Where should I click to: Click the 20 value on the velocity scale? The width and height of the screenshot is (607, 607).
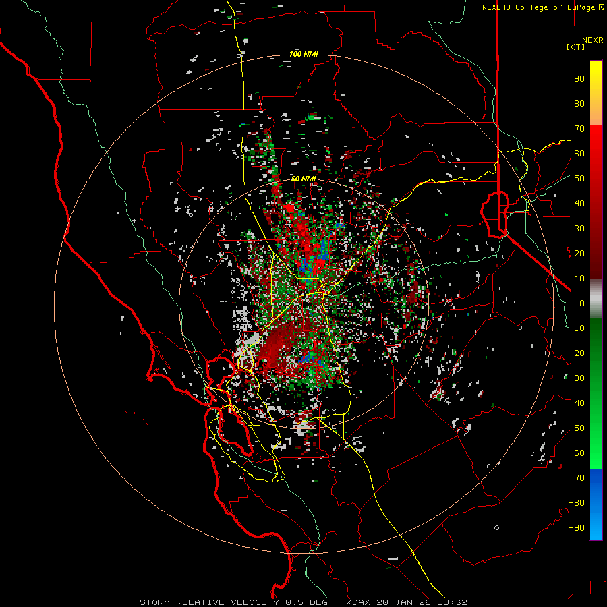[x=579, y=254]
